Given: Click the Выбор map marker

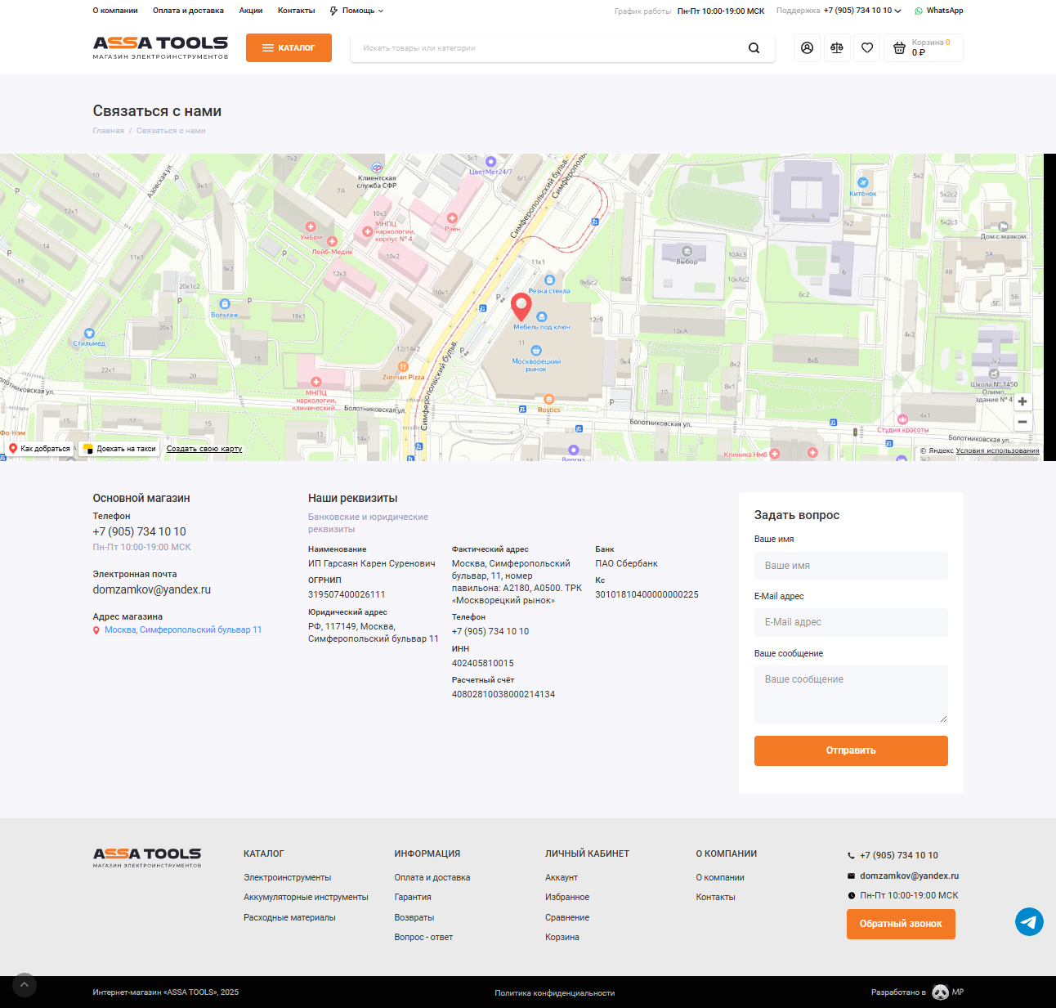Looking at the screenshot, I should [687, 251].
